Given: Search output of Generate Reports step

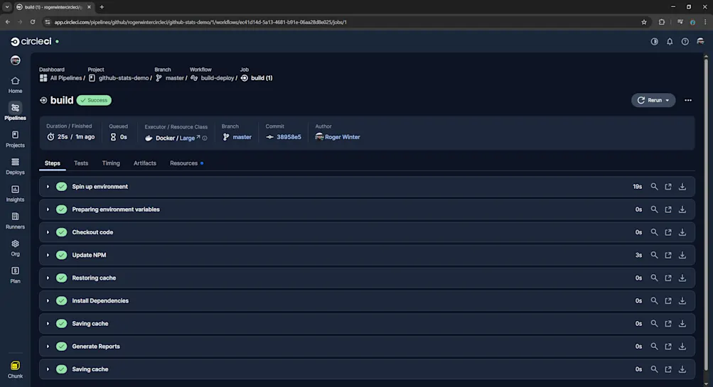Looking at the screenshot, I should pyautogui.click(x=654, y=346).
